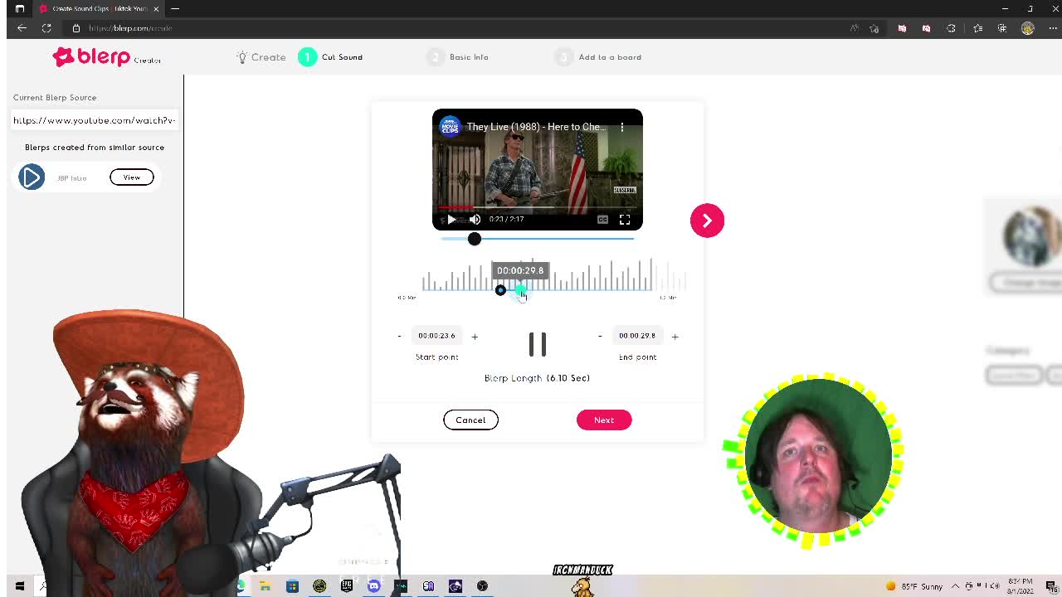This screenshot has width=1062, height=597.
Task: Click the teal end point handle on waveform
Action: coord(520,289)
